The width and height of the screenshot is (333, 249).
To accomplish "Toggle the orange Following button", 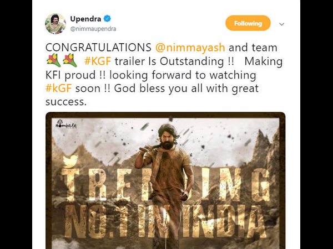I will [248, 23].
